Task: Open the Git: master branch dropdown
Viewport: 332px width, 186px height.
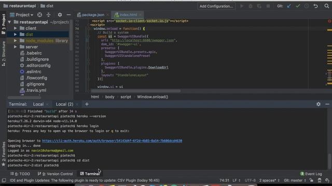Action: pyautogui.click(x=295, y=180)
